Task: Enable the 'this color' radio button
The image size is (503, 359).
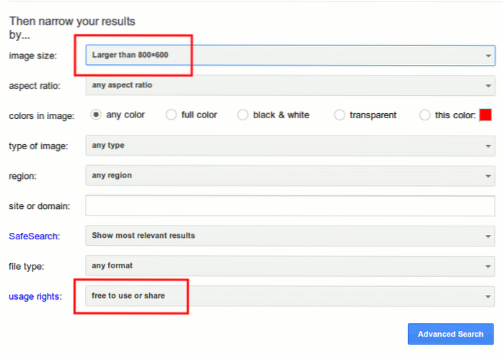Action: (x=424, y=115)
